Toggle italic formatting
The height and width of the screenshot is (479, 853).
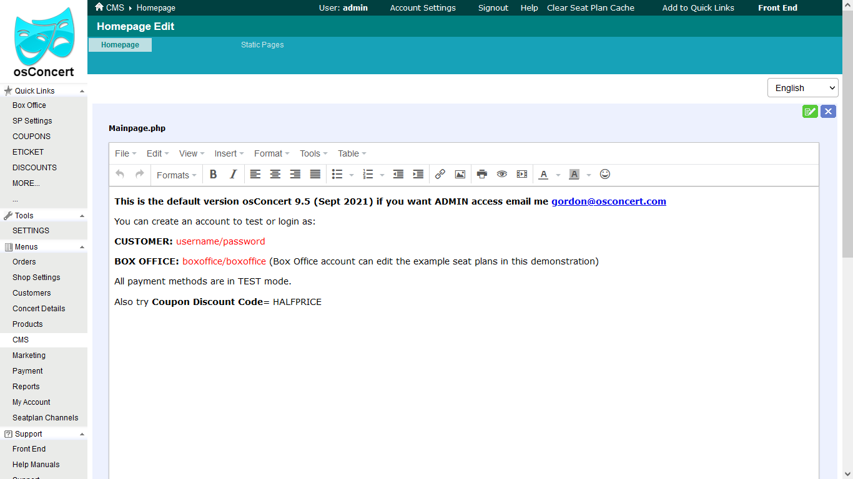tap(233, 175)
